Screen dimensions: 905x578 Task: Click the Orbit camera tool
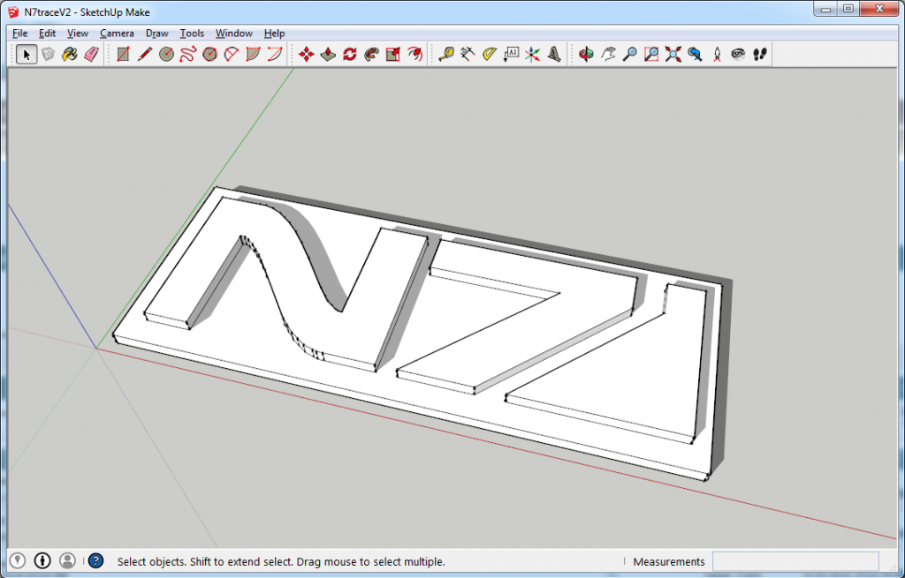tap(586, 55)
